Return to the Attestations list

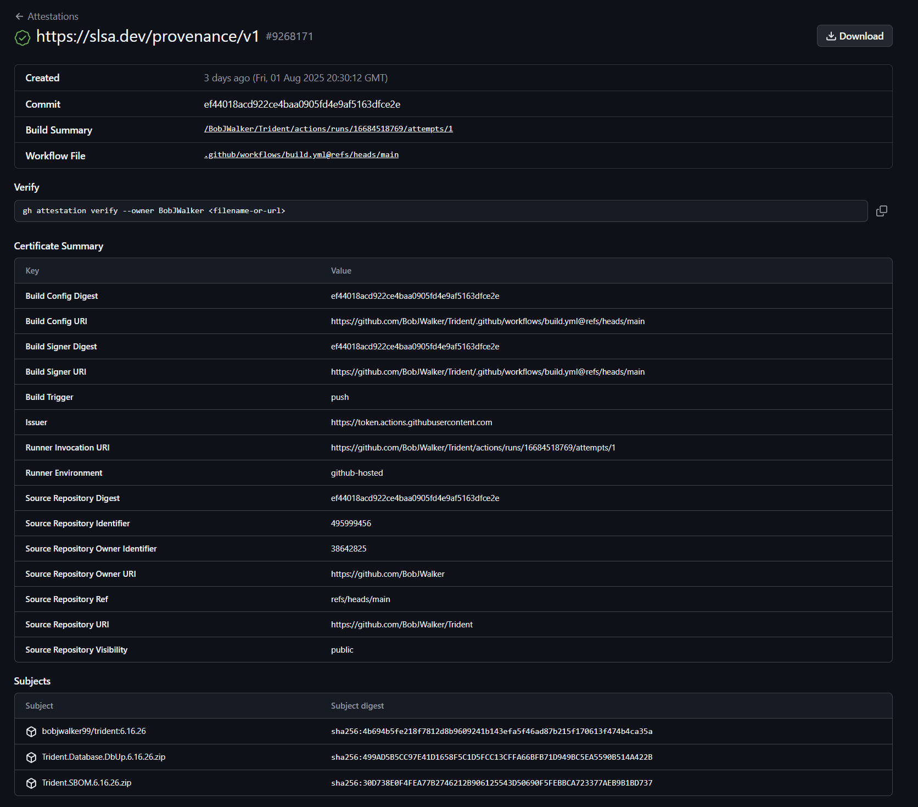click(x=53, y=16)
